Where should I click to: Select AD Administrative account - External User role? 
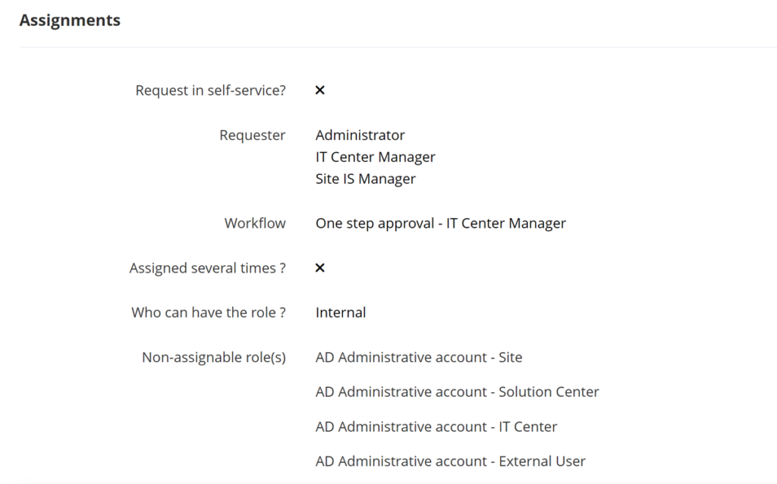(450, 461)
